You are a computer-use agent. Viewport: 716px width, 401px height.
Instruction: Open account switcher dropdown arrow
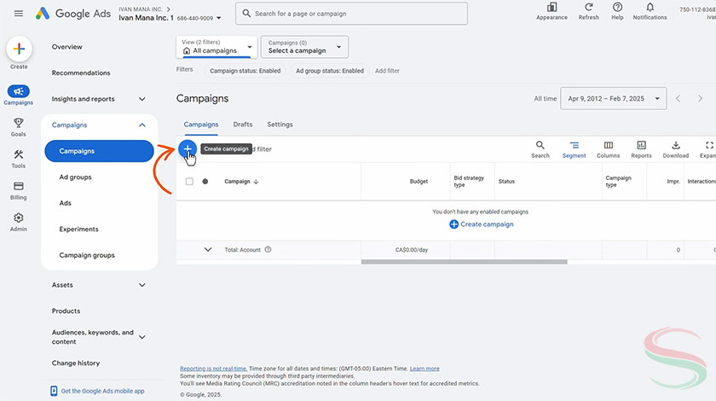pos(219,18)
